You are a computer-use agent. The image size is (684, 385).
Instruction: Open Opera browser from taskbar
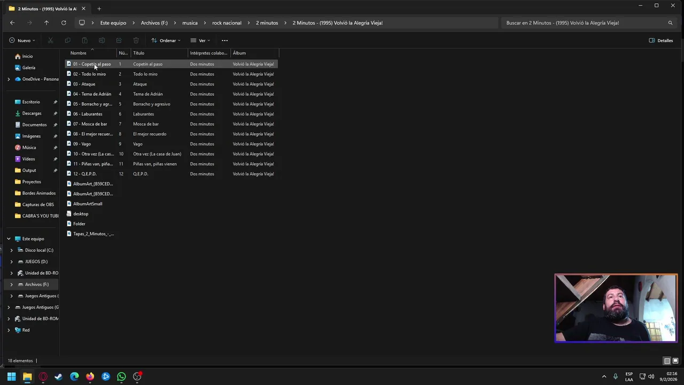point(43,376)
